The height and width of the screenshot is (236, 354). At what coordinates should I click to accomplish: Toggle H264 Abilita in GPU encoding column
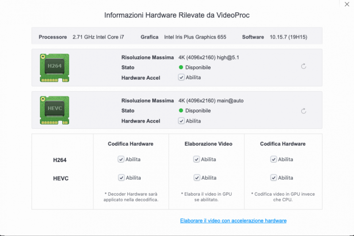click(x=273, y=159)
